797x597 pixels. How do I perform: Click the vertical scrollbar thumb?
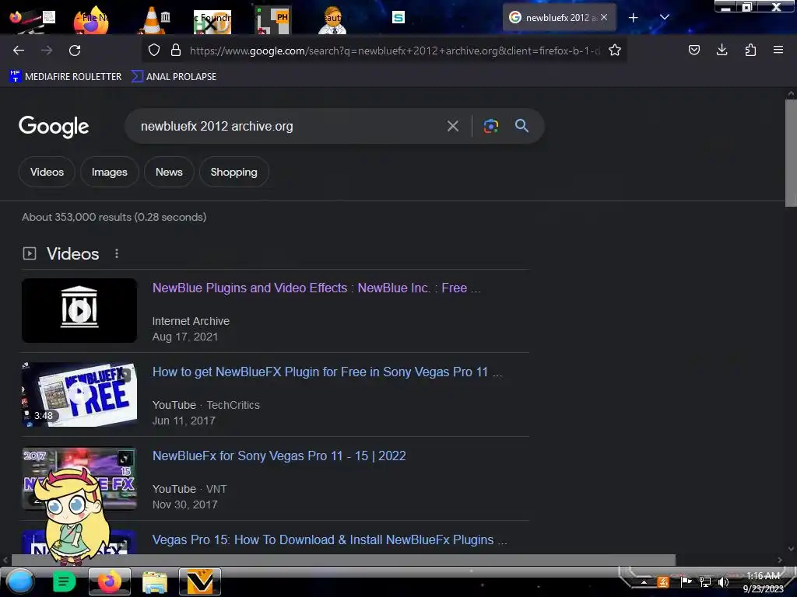pos(791,152)
